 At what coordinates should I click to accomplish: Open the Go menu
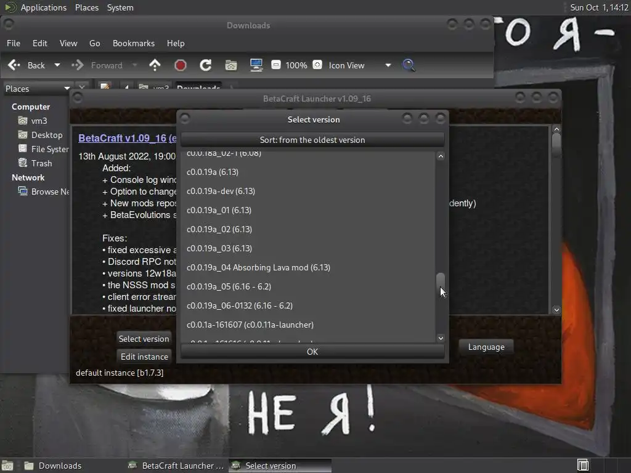[94, 43]
